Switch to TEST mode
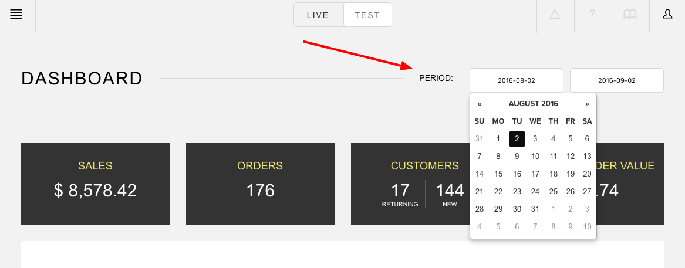685x268 pixels. [367, 15]
